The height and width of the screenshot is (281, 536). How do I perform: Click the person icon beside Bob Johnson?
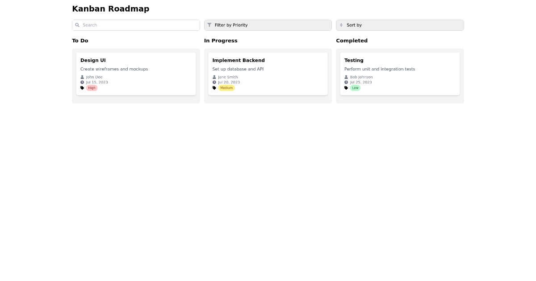pyautogui.click(x=346, y=77)
